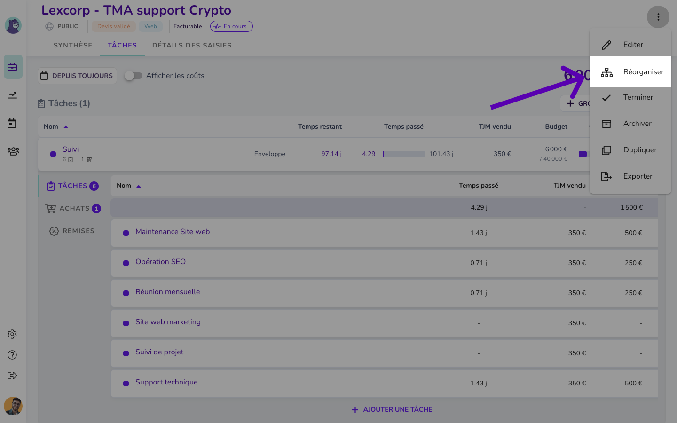
Task: Open Opération SEO task
Action: click(160, 262)
